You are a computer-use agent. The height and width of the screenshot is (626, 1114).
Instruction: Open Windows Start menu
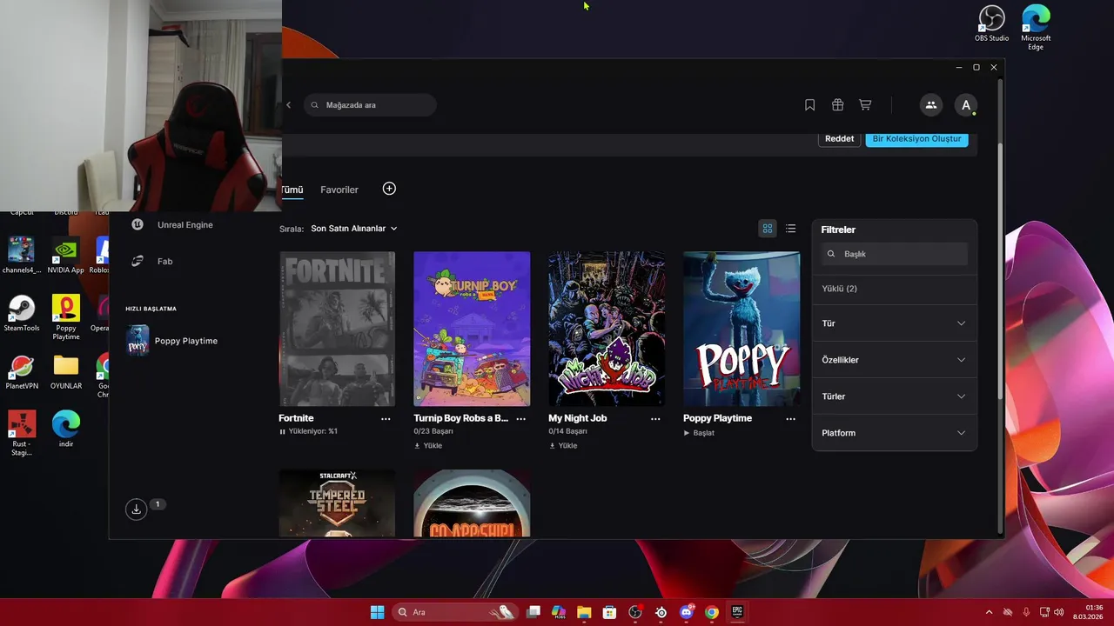pyautogui.click(x=377, y=612)
